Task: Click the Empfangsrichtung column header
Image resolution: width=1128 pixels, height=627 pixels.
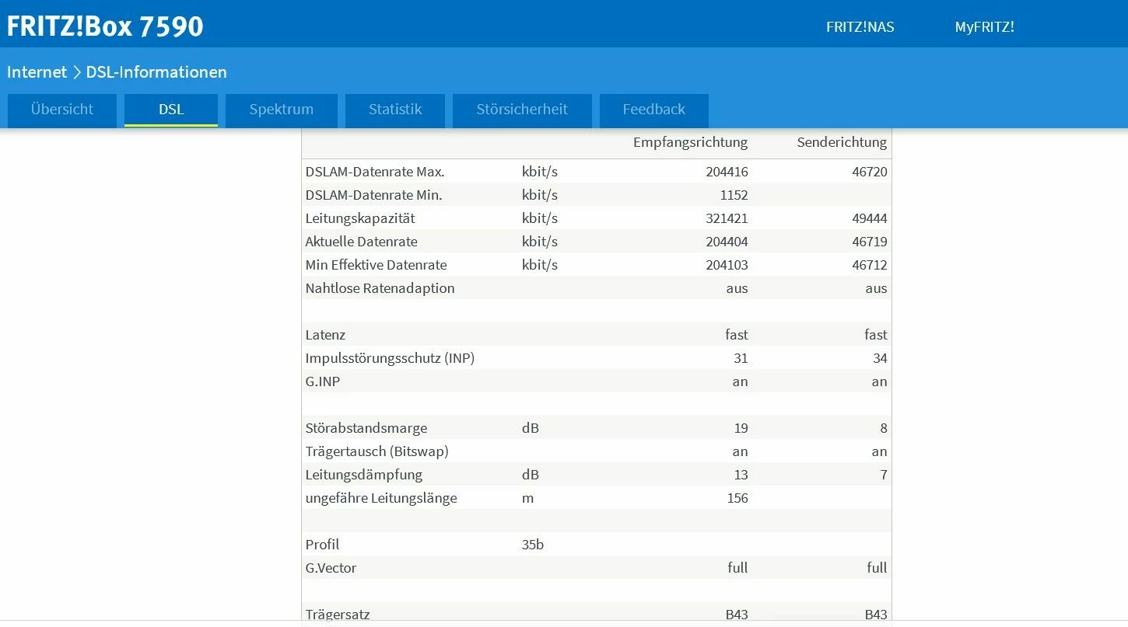Action: [690, 142]
